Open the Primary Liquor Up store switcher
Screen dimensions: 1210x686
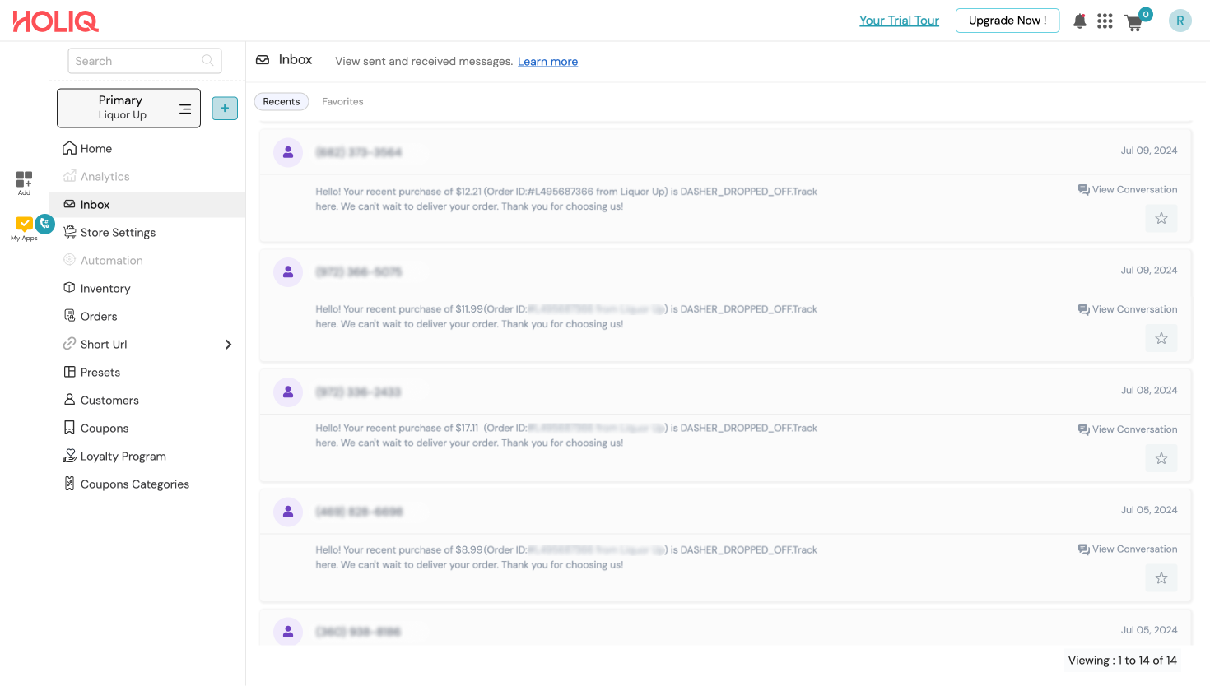tap(128, 108)
